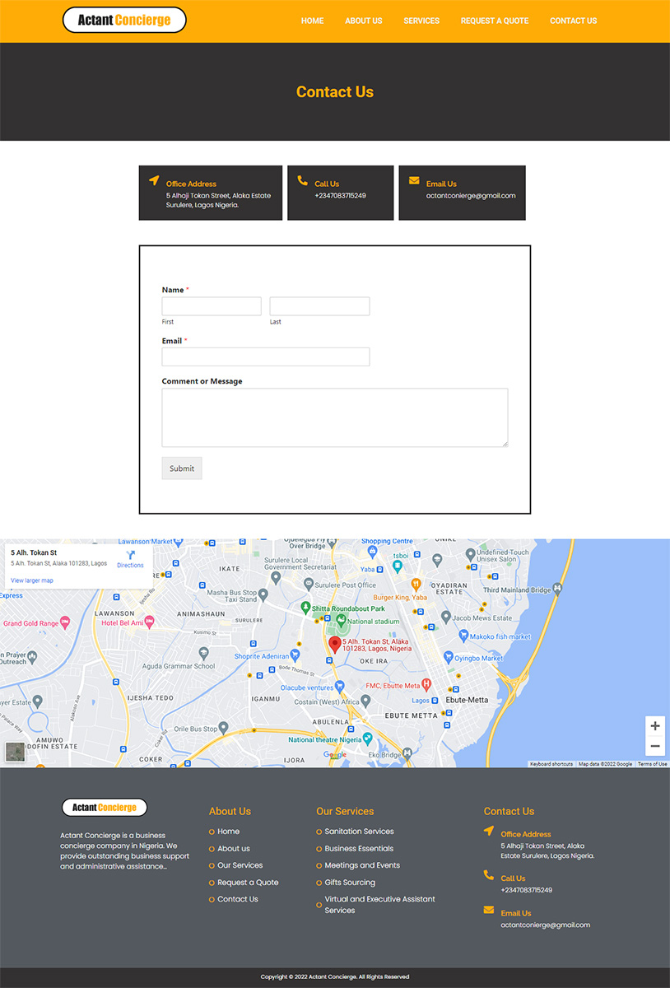The height and width of the screenshot is (988, 670).
Task: Click the Surulere Post Office marker
Action: pos(309,584)
